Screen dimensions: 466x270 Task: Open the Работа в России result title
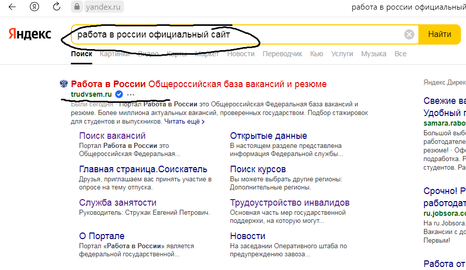[x=199, y=84]
